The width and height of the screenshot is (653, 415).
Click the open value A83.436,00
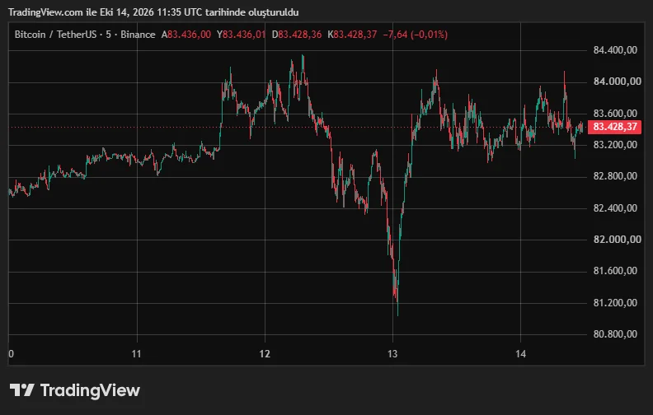186,35
